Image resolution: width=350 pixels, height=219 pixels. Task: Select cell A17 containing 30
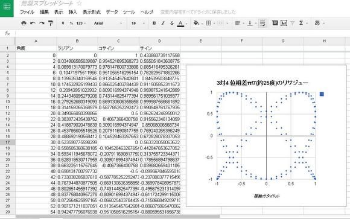point(36,142)
